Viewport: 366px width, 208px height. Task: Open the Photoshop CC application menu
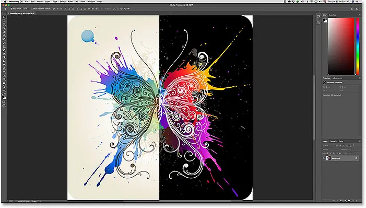pos(16,2)
